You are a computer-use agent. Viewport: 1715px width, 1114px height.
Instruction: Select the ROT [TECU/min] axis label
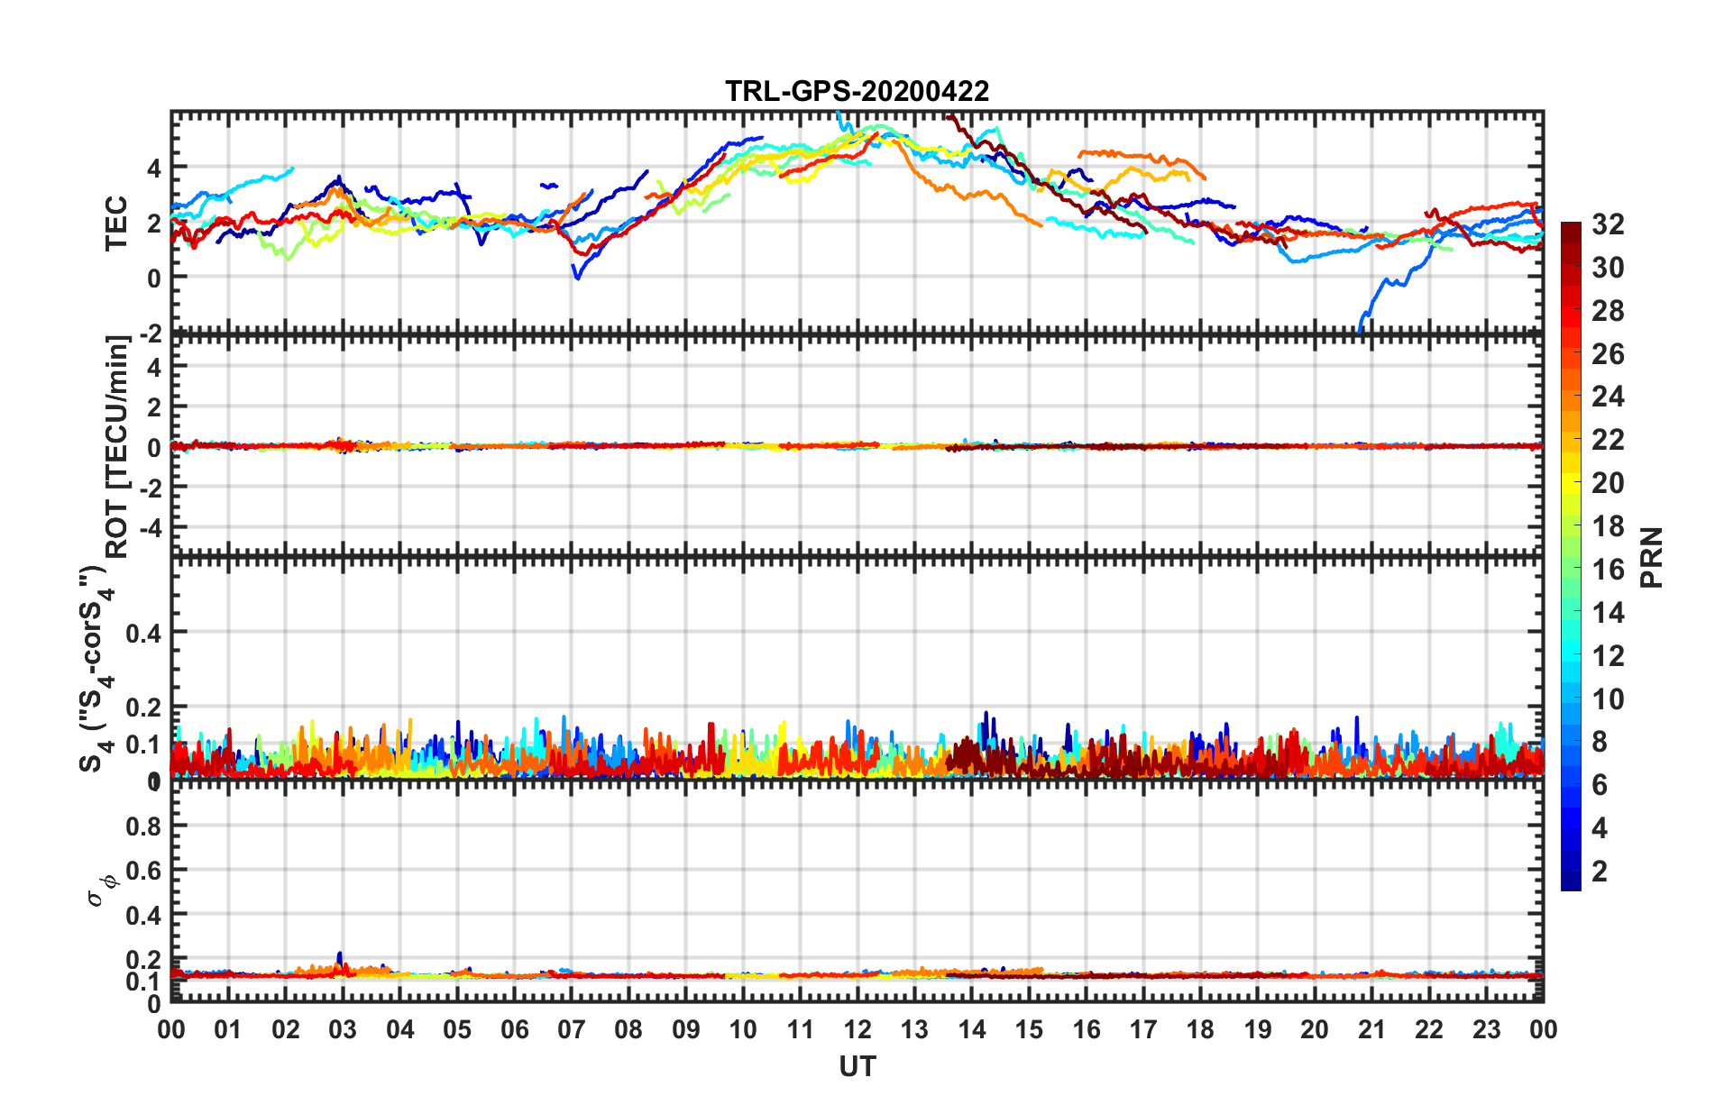(117, 447)
